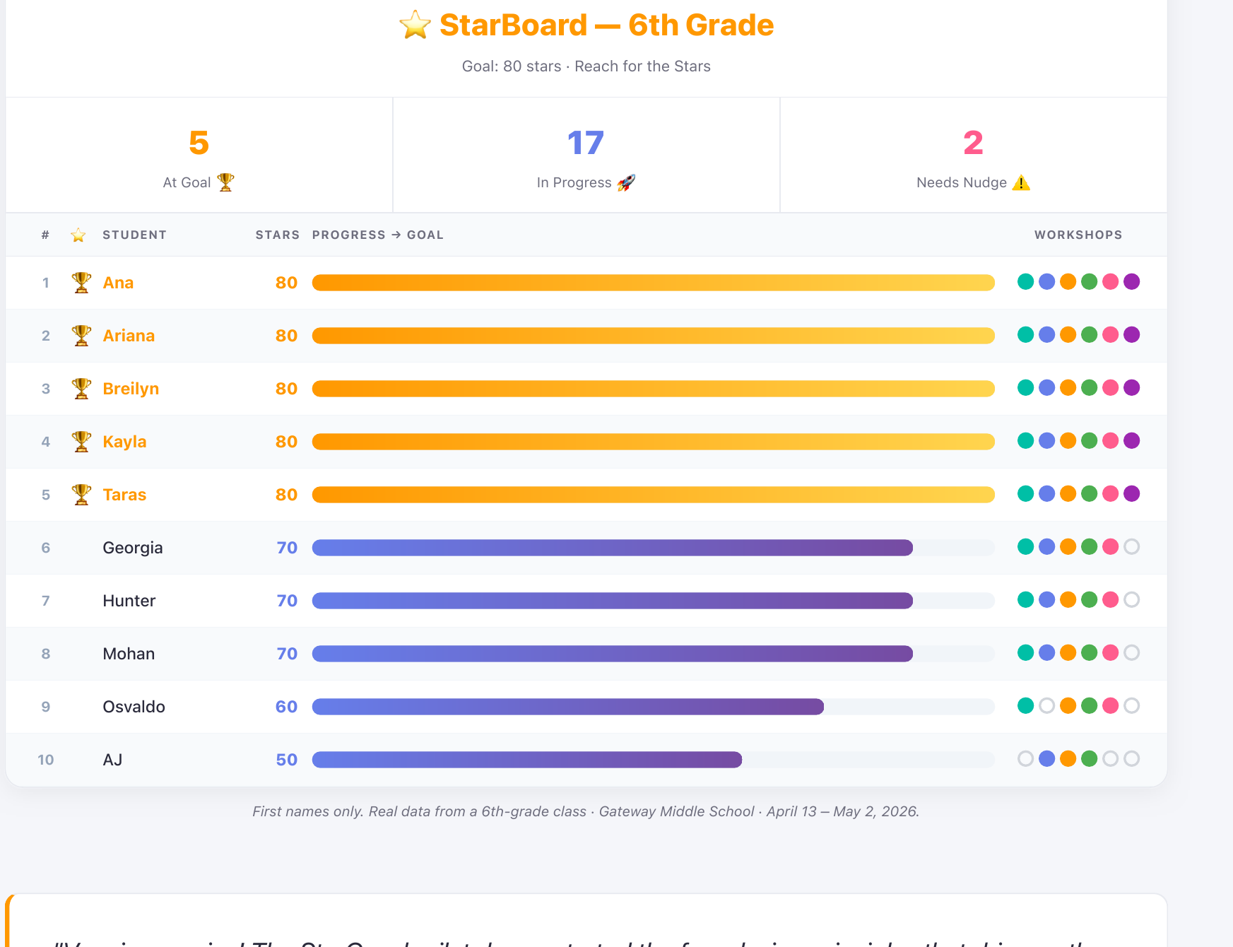Click Georgia's pink workshop dot

(x=1111, y=546)
